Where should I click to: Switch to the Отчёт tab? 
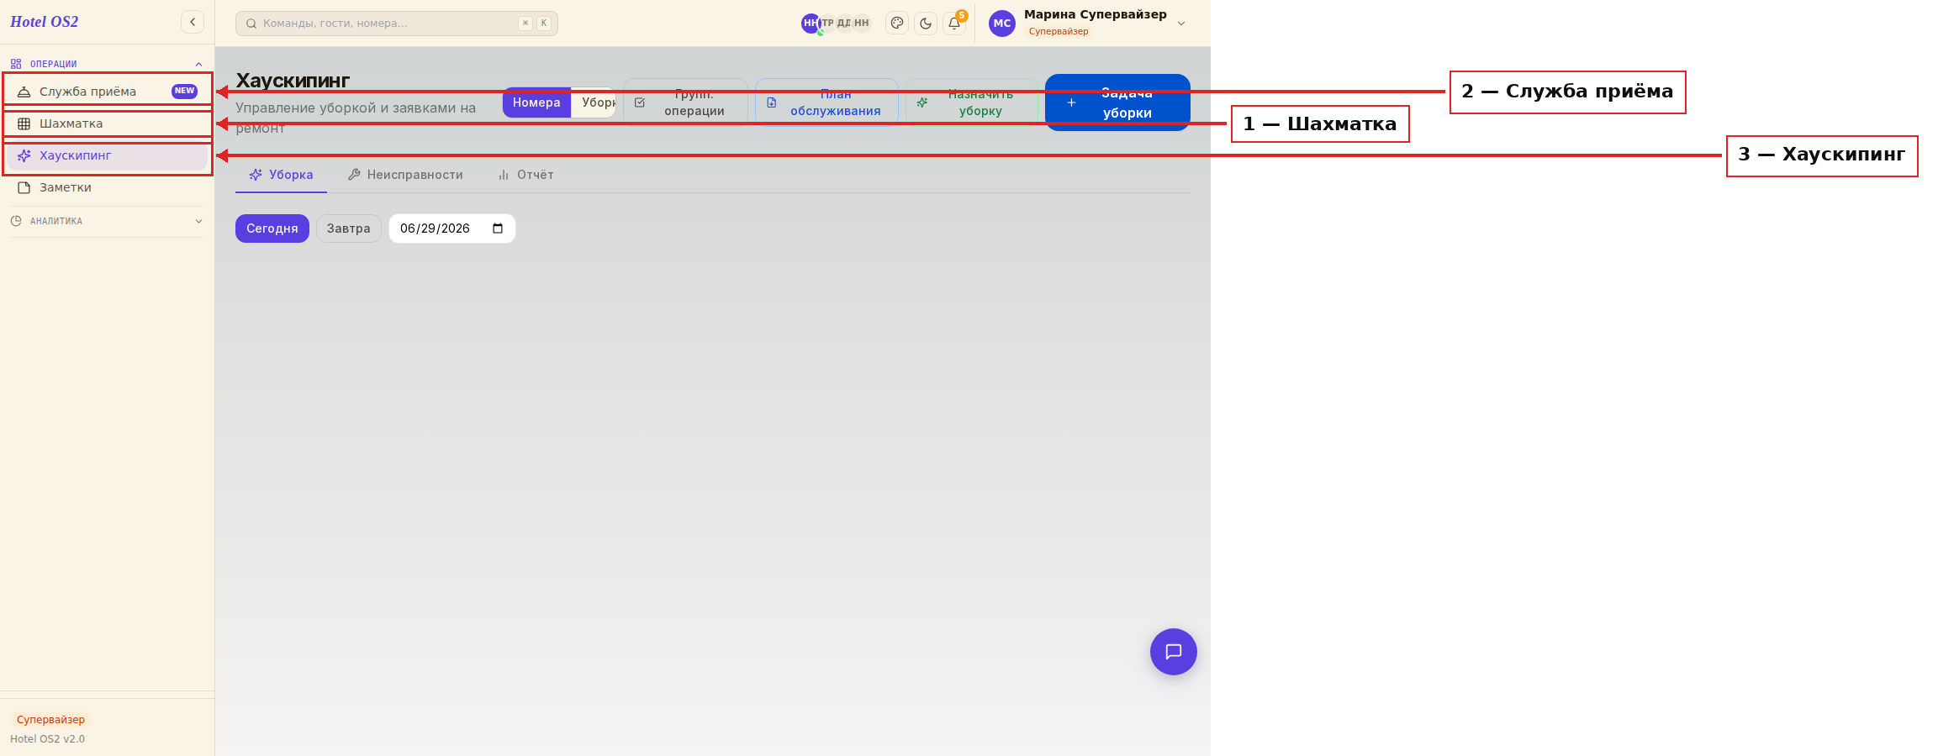[525, 175]
